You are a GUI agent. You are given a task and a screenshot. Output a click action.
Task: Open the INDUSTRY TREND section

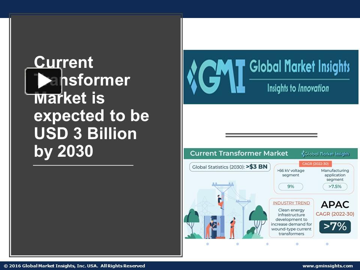click(x=292, y=202)
